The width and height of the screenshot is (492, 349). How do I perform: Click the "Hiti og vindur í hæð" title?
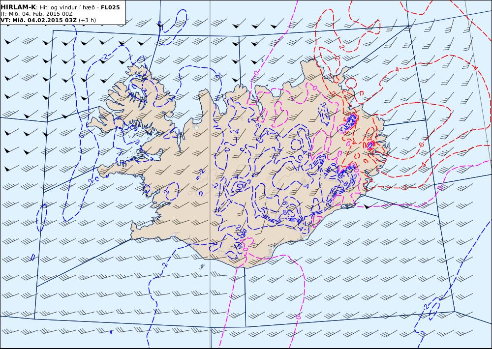tap(68, 7)
